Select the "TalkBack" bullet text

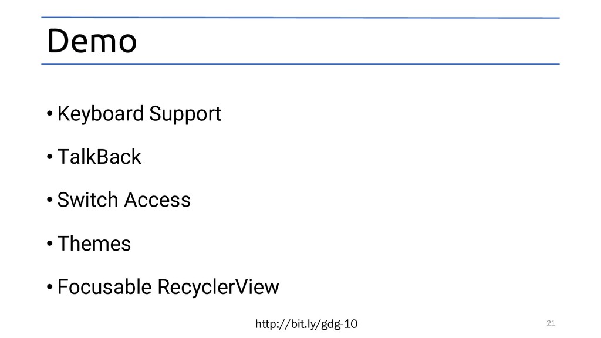(x=99, y=157)
